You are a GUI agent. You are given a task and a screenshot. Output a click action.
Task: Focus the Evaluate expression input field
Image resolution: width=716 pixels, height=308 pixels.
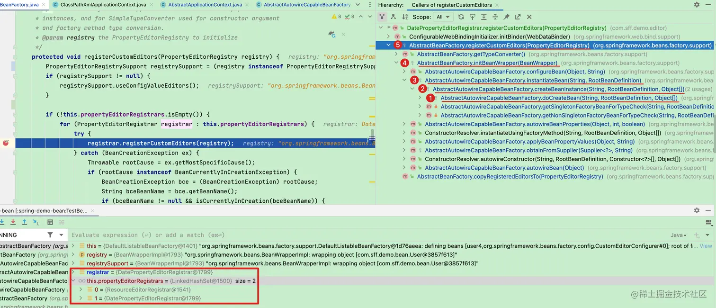[x=369, y=235]
